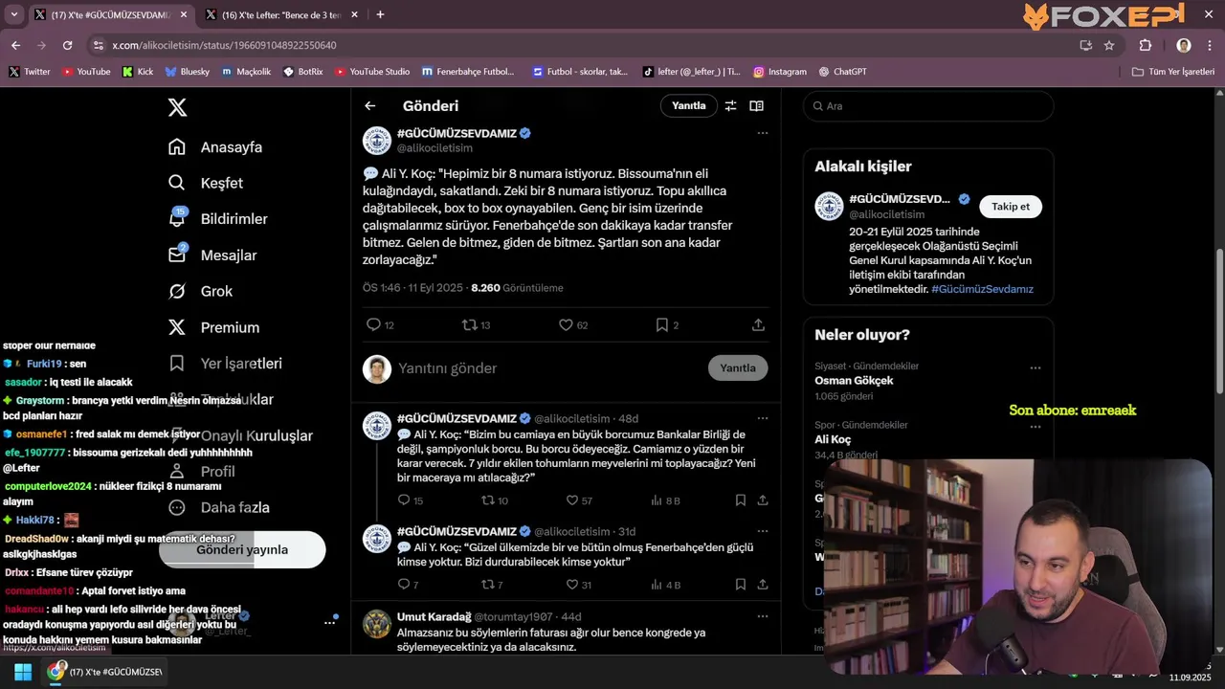Click reply icon with 12 replies

click(x=380, y=325)
